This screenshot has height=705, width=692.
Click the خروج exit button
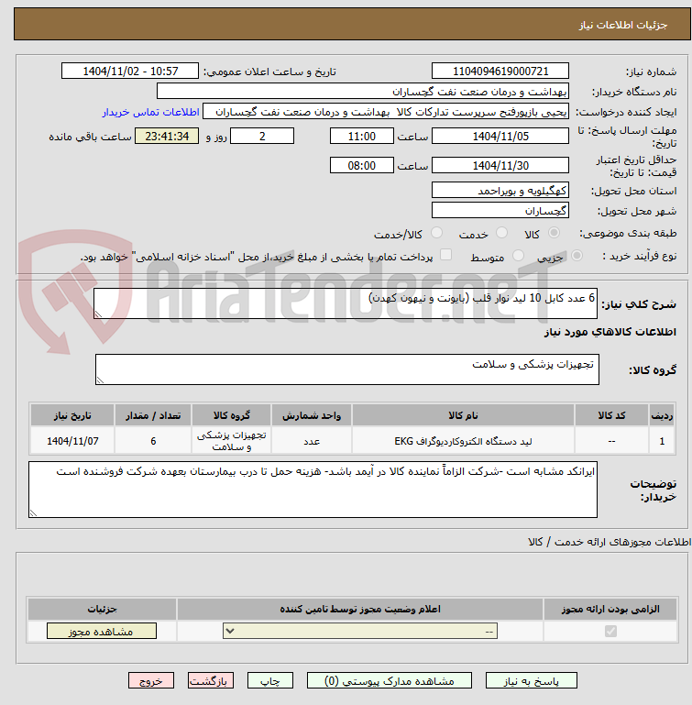(151, 681)
